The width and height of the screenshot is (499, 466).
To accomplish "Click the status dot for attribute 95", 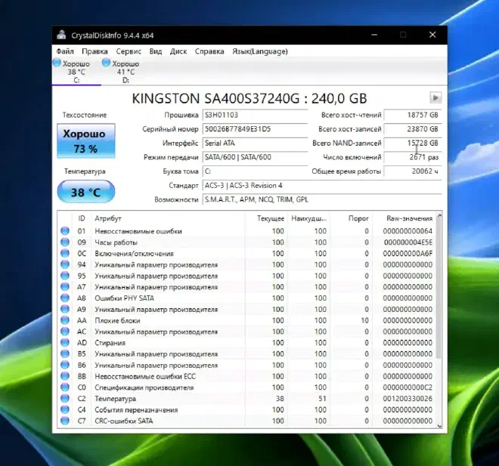I will (65, 276).
